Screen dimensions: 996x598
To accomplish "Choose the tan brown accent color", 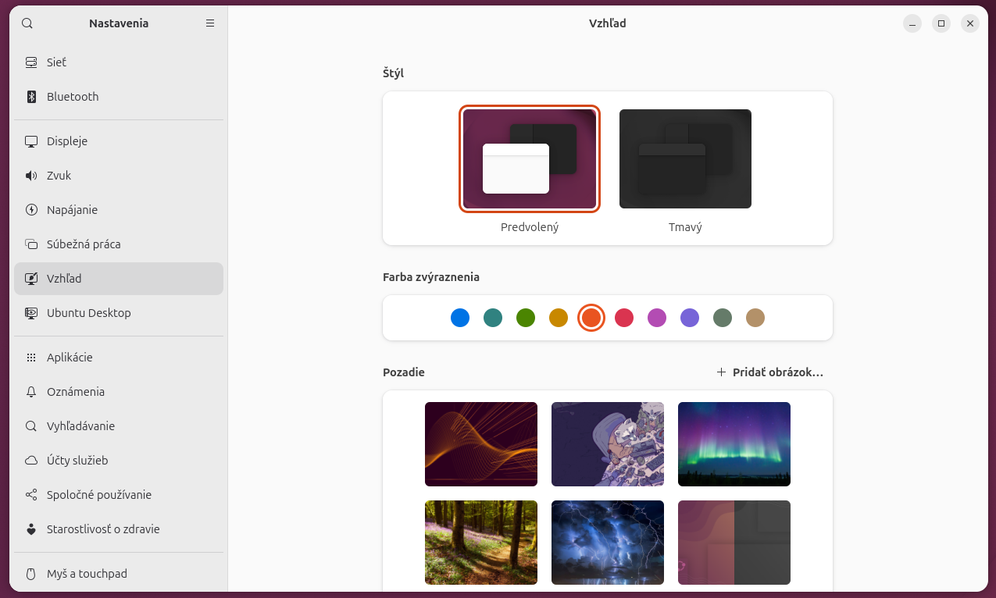I will [x=755, y=318].
